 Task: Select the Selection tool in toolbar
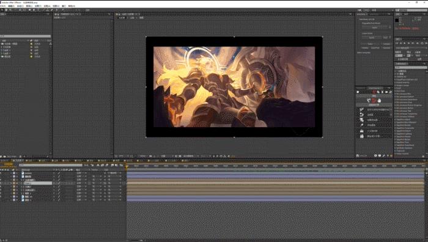coord(2,10)
